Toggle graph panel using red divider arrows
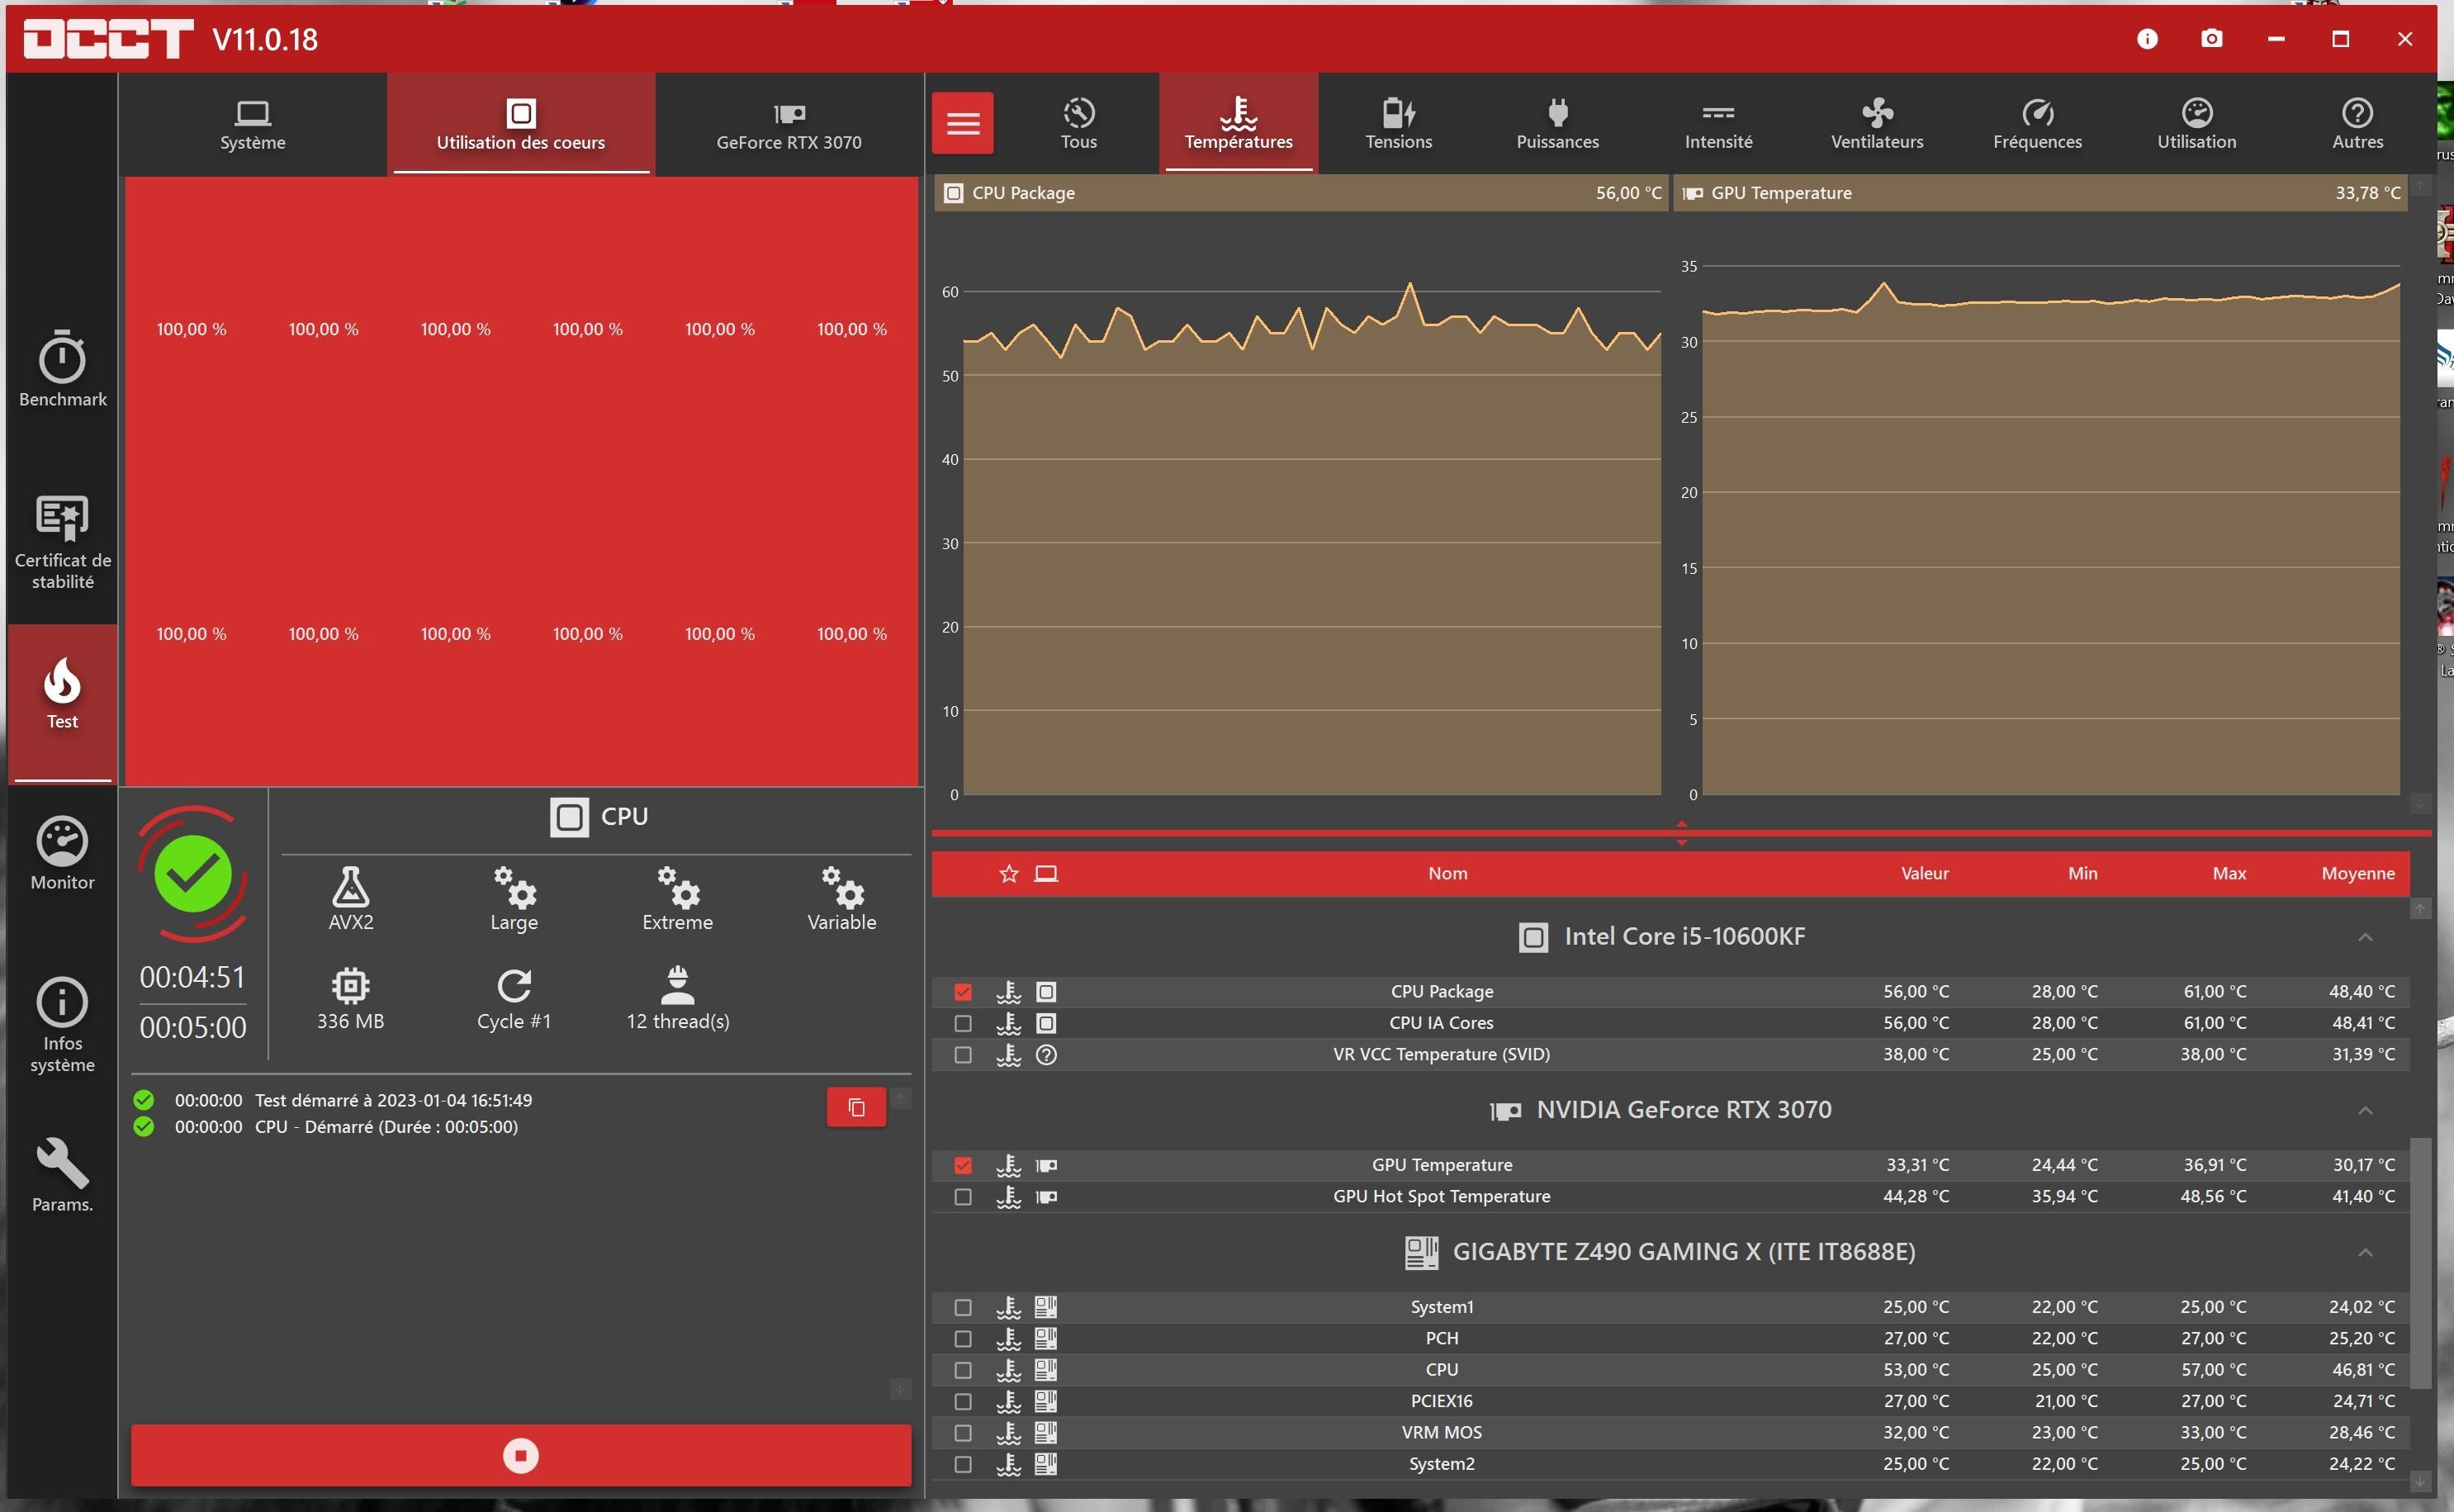The image size is (2454, 1512). [x=1681, y=834]
